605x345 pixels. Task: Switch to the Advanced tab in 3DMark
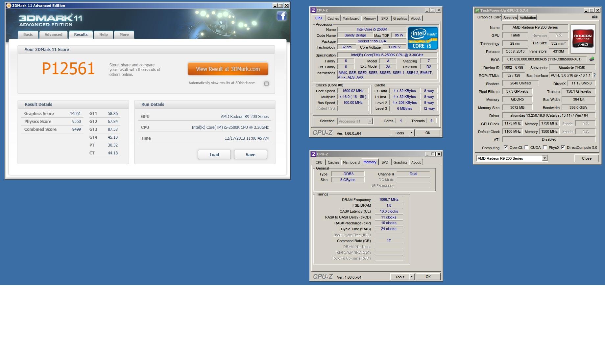tap(53, 34)
